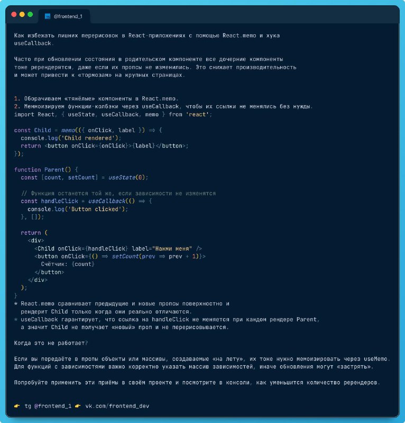Click the 'Button clicked' string
The image size is (405, 423).
click(x=95, y=209)
